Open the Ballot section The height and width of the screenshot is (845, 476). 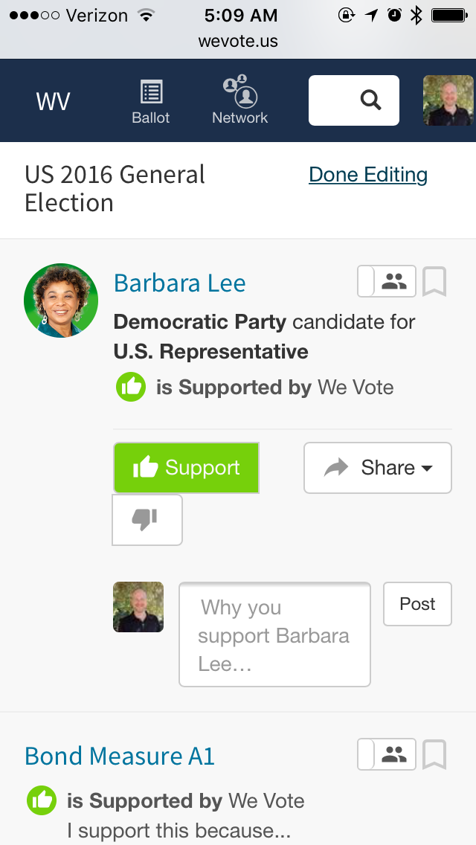(x=151, y=100)
